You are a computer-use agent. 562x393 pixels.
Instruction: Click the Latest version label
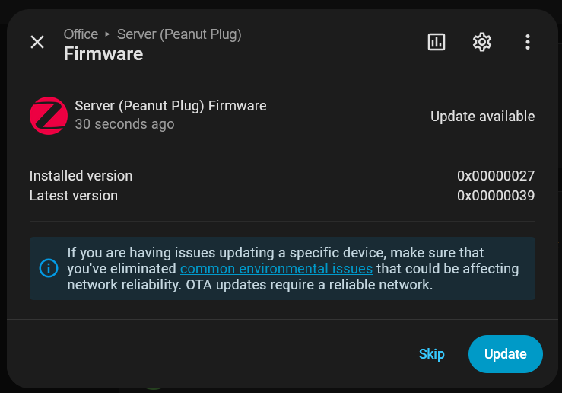(x=74, y=196)
